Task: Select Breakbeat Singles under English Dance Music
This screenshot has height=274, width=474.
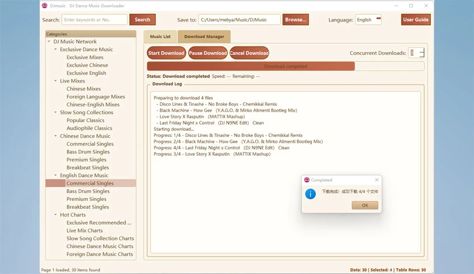Action: click(x=88, y=207)
